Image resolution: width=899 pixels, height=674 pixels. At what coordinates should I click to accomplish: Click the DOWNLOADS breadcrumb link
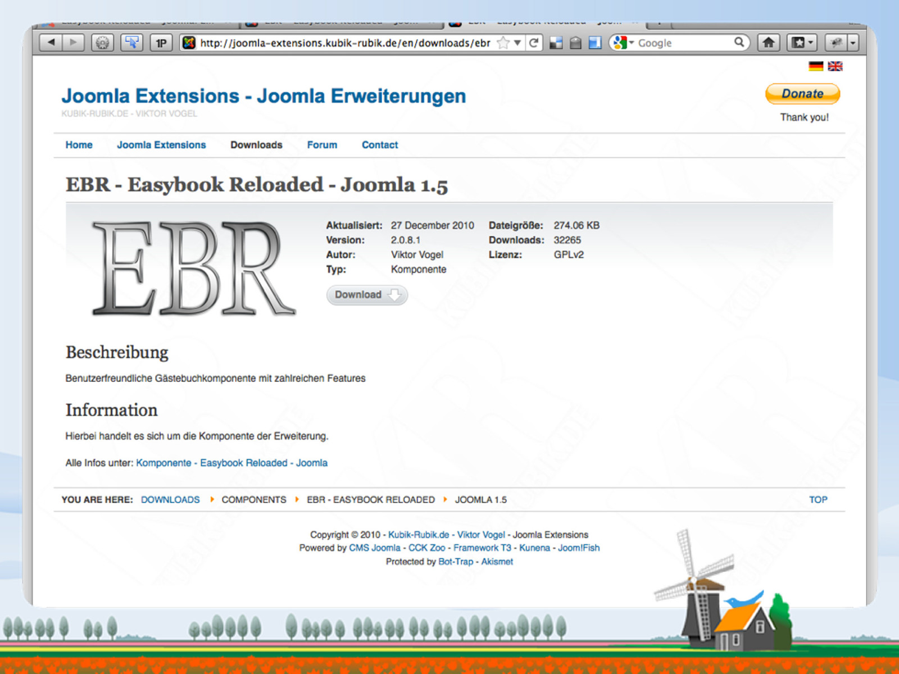(x=170, y=499)
